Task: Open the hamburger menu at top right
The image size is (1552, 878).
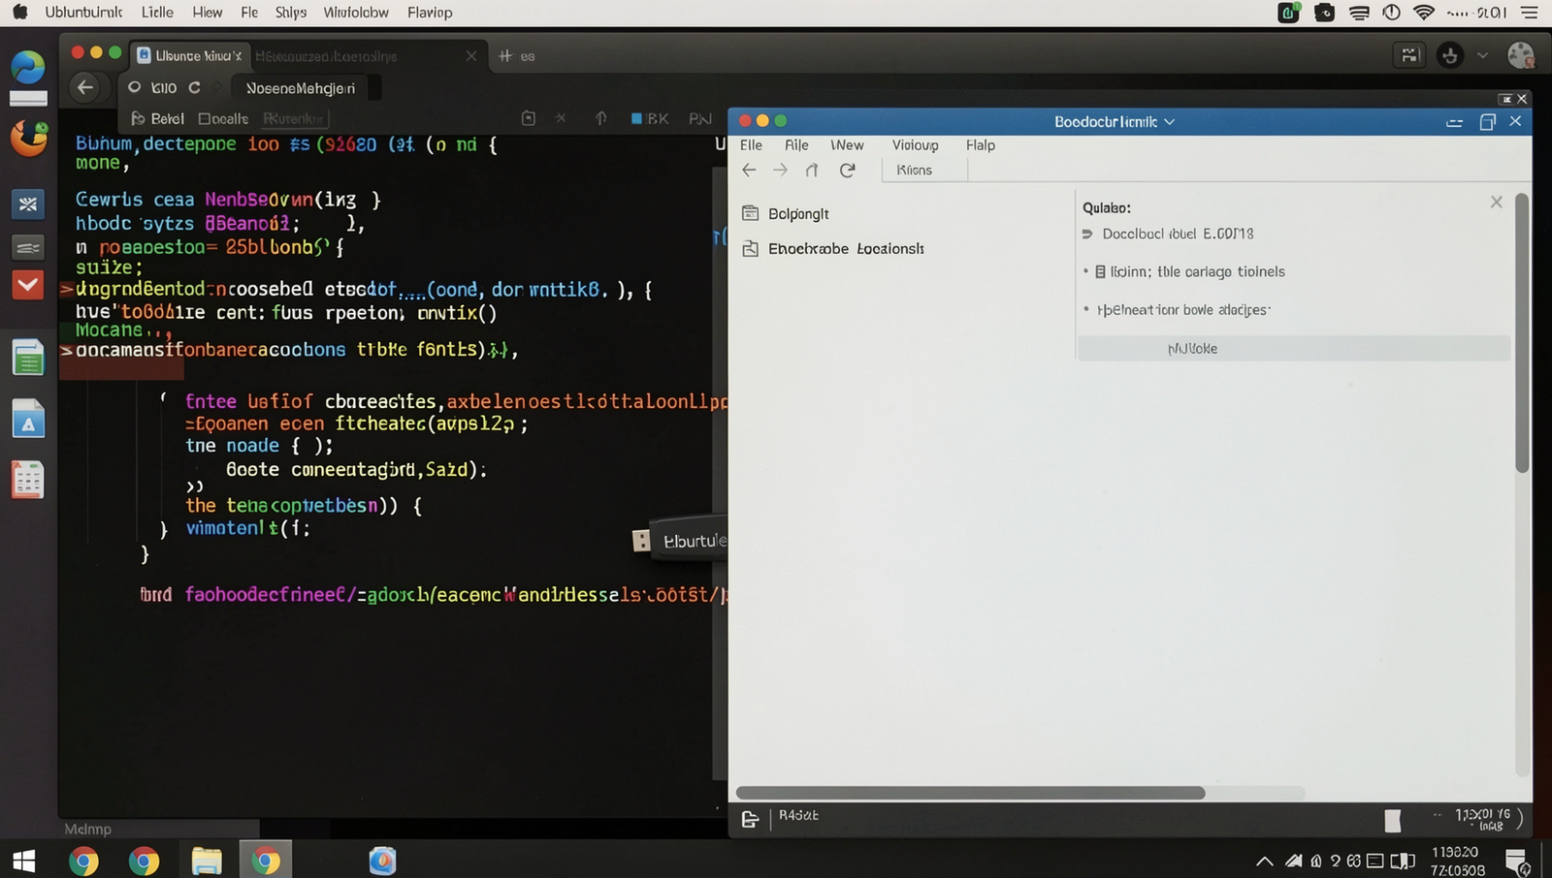Action: [x=1530, y=13]
